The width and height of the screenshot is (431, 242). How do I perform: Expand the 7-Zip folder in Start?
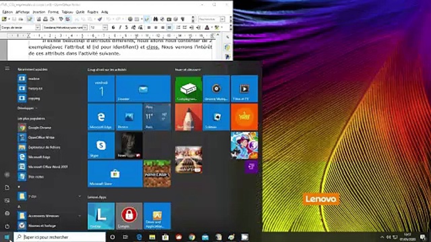click(x=49, y=196)
